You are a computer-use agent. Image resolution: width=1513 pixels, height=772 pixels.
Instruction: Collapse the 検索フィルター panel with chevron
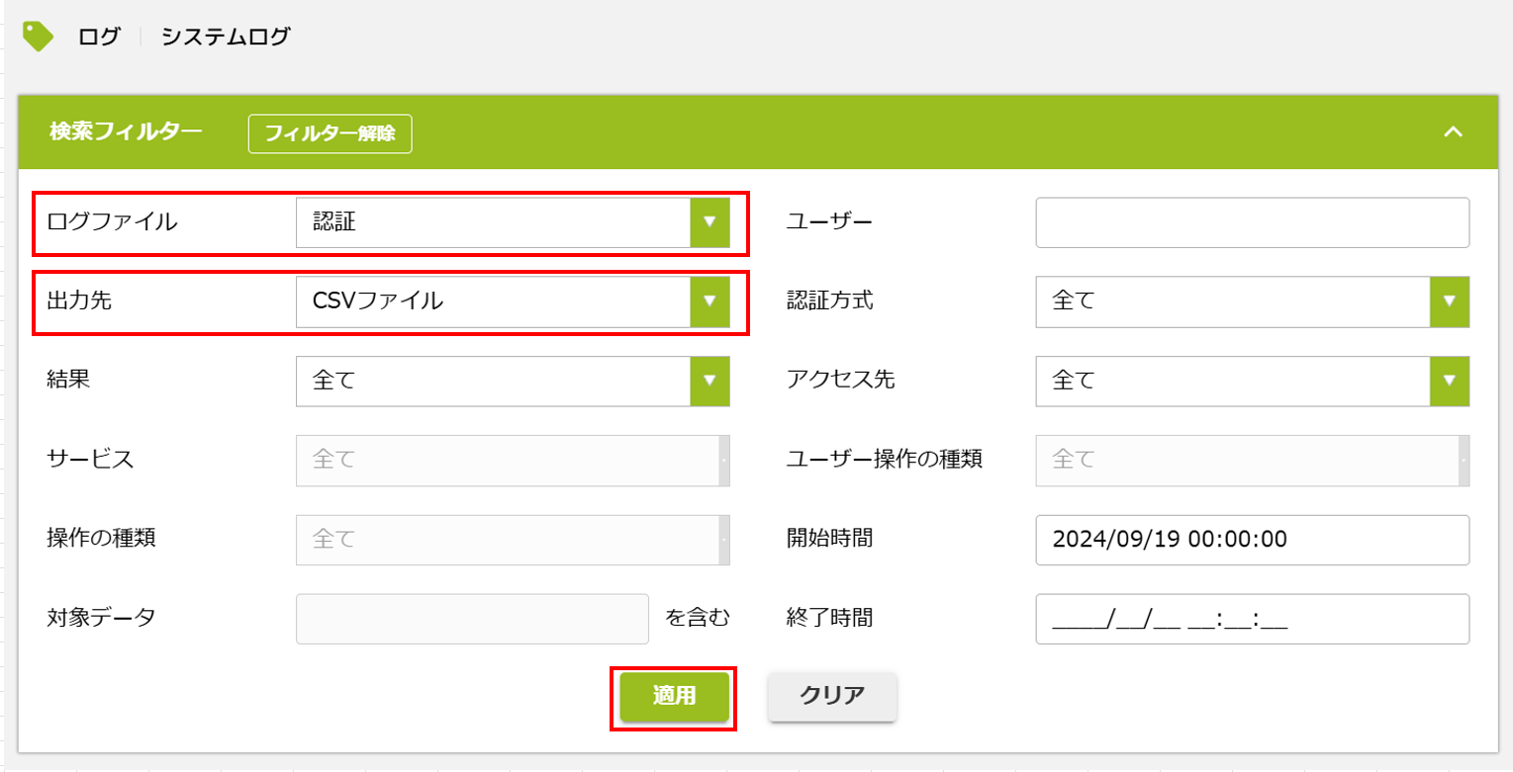(1453, 132)
